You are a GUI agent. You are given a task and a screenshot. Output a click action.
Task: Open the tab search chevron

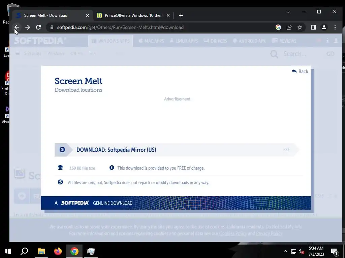288,12
